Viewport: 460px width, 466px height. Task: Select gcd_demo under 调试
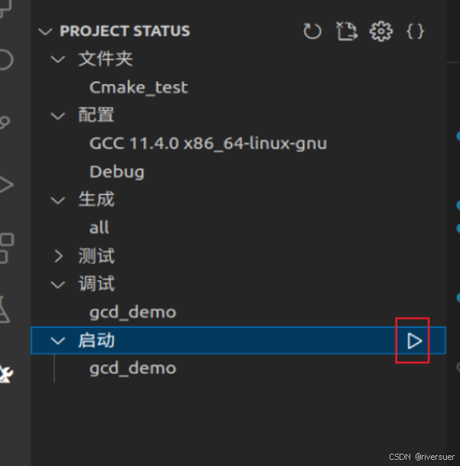(132, 312)
